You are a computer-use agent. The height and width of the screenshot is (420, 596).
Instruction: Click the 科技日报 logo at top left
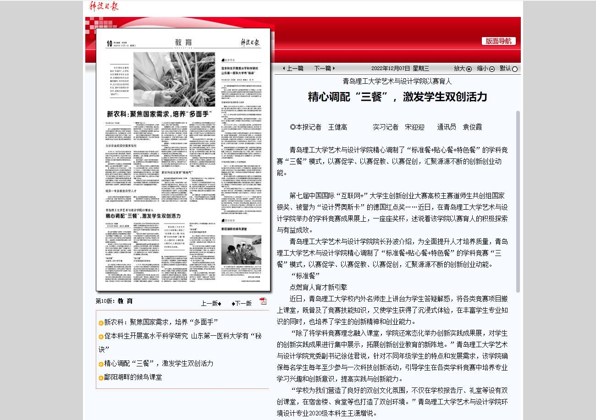pyautogui.click(x=104, y=6)
